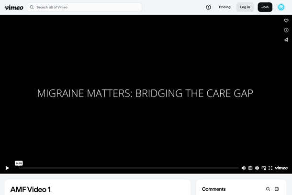Focus the Search all of Vimeo field

tap(84, 7)
